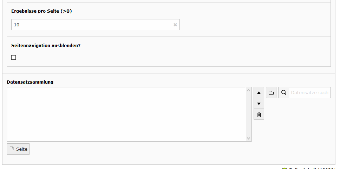The image size is (340, 169).
Task: Clear the Ergebnisse pro Seite value
Action: (x=175, y=25)
